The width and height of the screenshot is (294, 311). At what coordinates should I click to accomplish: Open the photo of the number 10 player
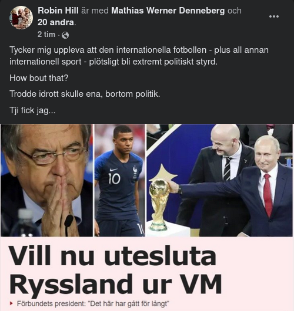click(120, 180)
